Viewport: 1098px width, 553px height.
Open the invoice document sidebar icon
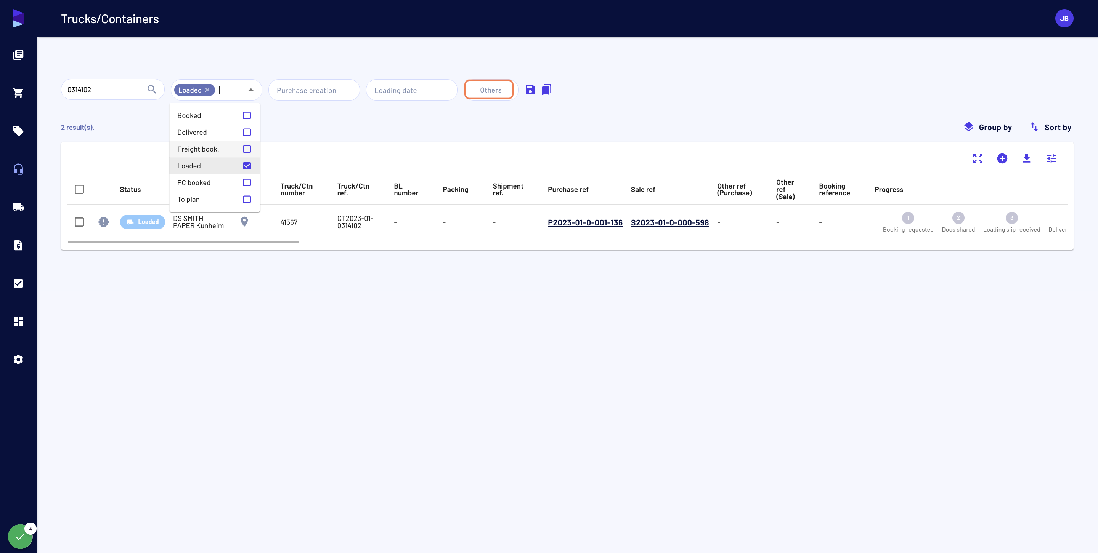point(18,245)
